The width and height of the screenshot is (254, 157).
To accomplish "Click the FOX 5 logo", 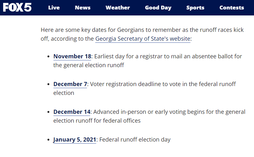I will [17, 8].
